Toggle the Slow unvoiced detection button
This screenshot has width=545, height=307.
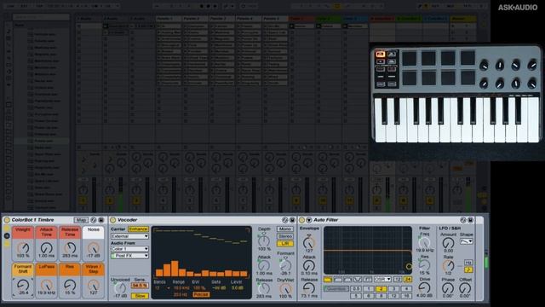(140, 296)
